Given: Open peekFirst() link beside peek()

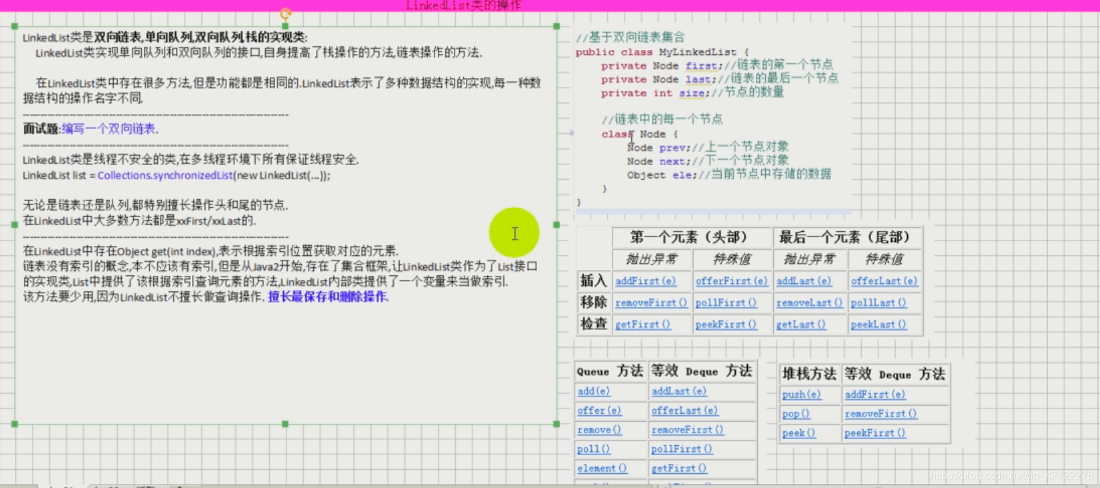Looking at the screenshot, I should [x=875, y=433].
